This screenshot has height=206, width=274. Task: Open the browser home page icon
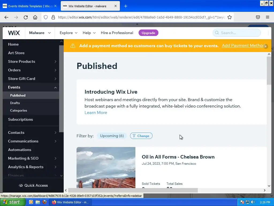coord(35,17)
